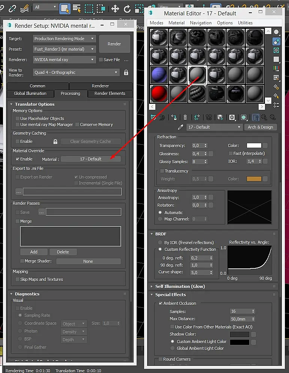Uncheck Material Override Enable checkbox
Image resolution: width=289 pixels, height=373 pixels.
pyautogui.click(x=18, y=159)
